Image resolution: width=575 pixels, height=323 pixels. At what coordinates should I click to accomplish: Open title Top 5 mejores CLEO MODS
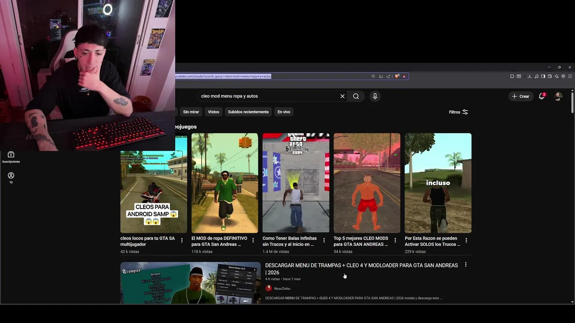[361, 241]
